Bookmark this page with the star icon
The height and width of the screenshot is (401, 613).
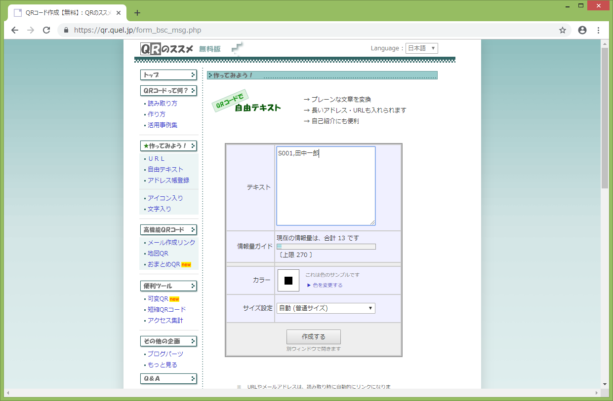562,30
